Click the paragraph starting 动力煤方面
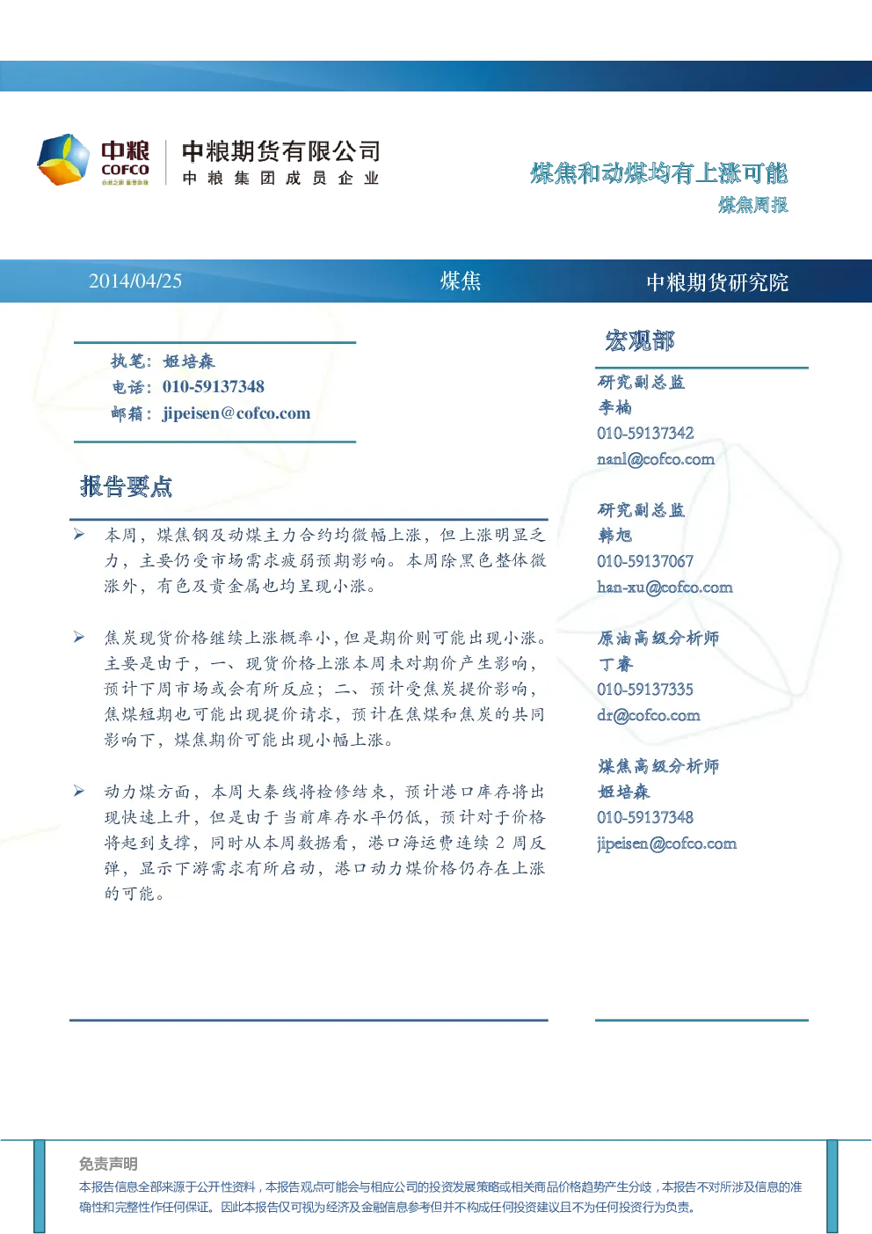The width and height of the screenshot is (872, 1234). (325, 843)
